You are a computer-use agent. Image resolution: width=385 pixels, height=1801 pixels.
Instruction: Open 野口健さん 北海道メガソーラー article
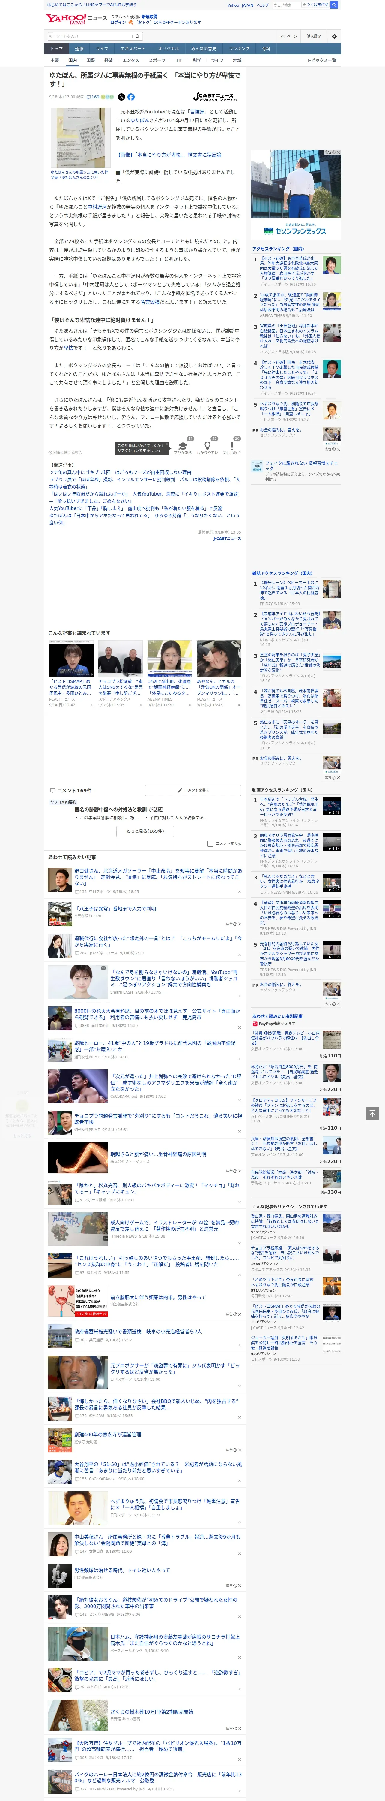[158, 877]
